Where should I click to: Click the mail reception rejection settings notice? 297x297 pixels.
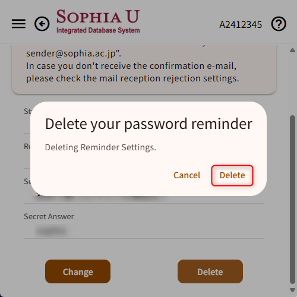point(132,78)
